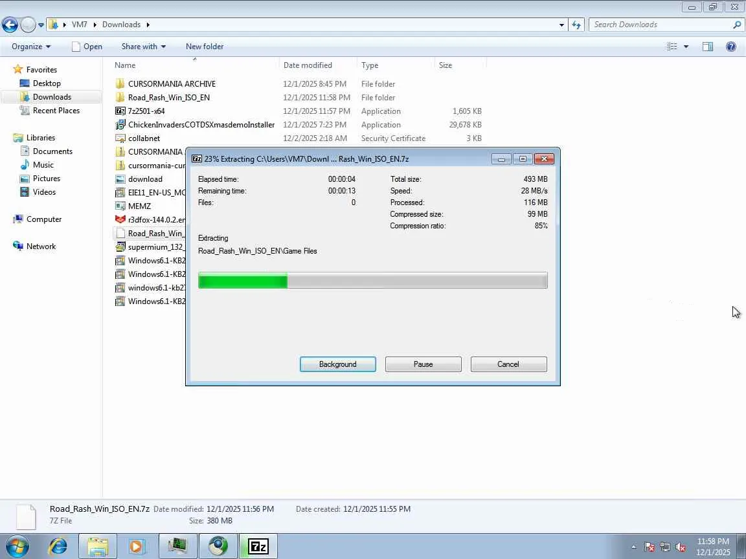Click the muted volume tray icon

(x=681, y=547)
